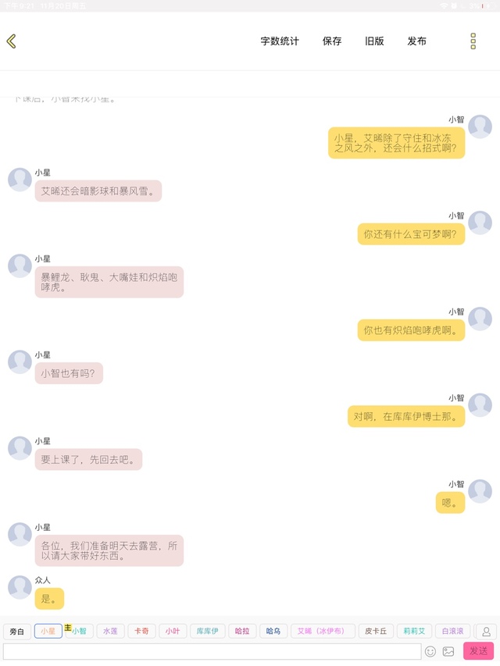This screenshot has width=500, height=666.
Task: Select the 卡奇 character chip
Action: click(x=141, y=631)
